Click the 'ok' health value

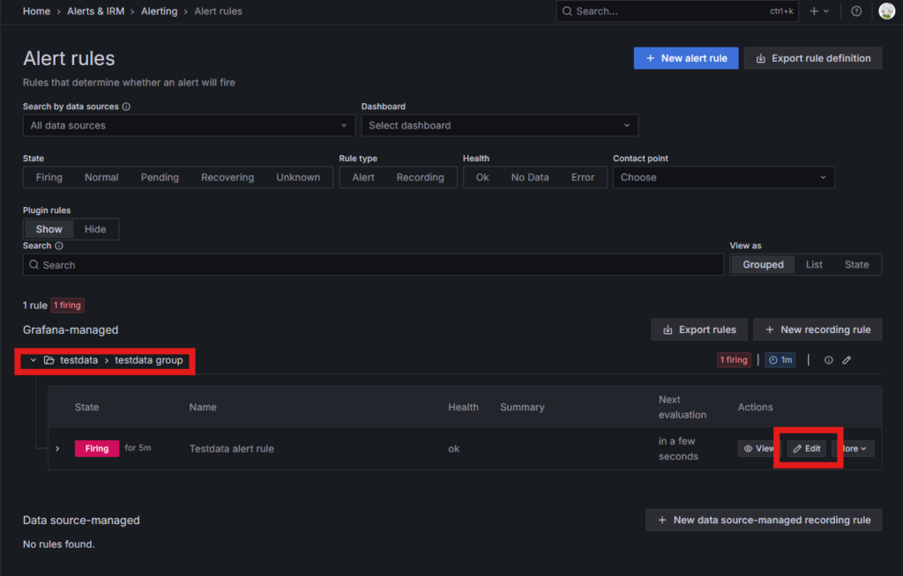tap(454, 449)
